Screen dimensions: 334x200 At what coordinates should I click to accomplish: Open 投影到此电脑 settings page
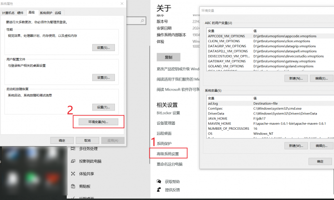tap(90, 161)
